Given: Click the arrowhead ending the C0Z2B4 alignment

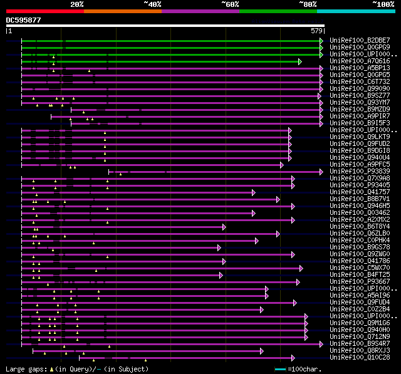Looking at the screenshot, I should [262, 310].
